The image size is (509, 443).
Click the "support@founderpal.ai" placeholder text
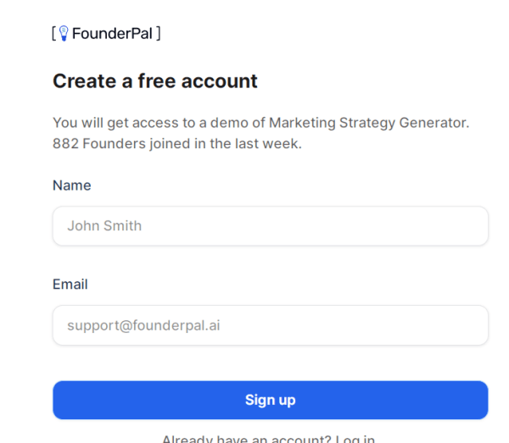[143, 325]
